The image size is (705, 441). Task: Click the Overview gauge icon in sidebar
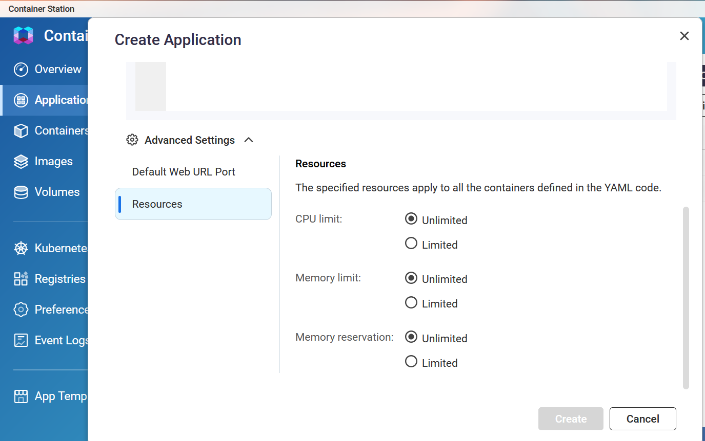(21, 70)
